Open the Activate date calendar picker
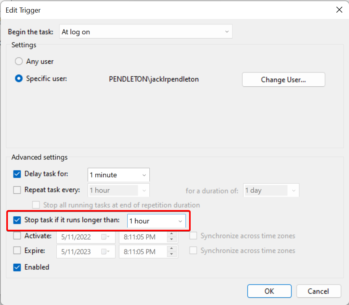This screenshot has width=349, height=305. click(x=105, y=237)
